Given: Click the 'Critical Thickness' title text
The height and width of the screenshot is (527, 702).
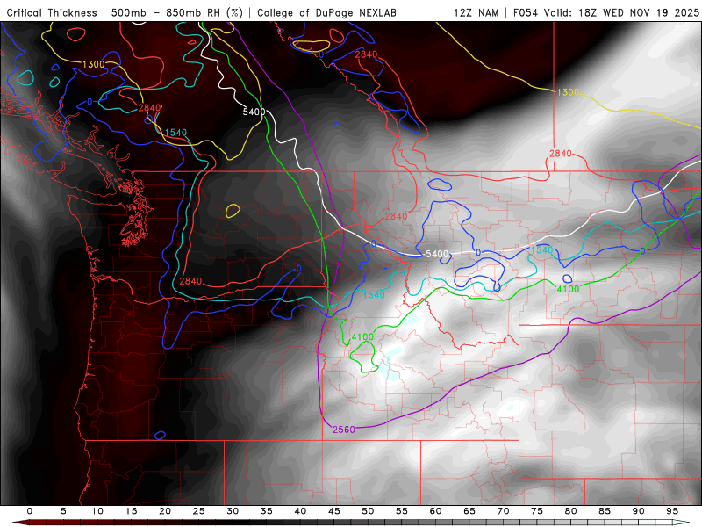Looking at the screenshot, I should click(x=52, y=12).
